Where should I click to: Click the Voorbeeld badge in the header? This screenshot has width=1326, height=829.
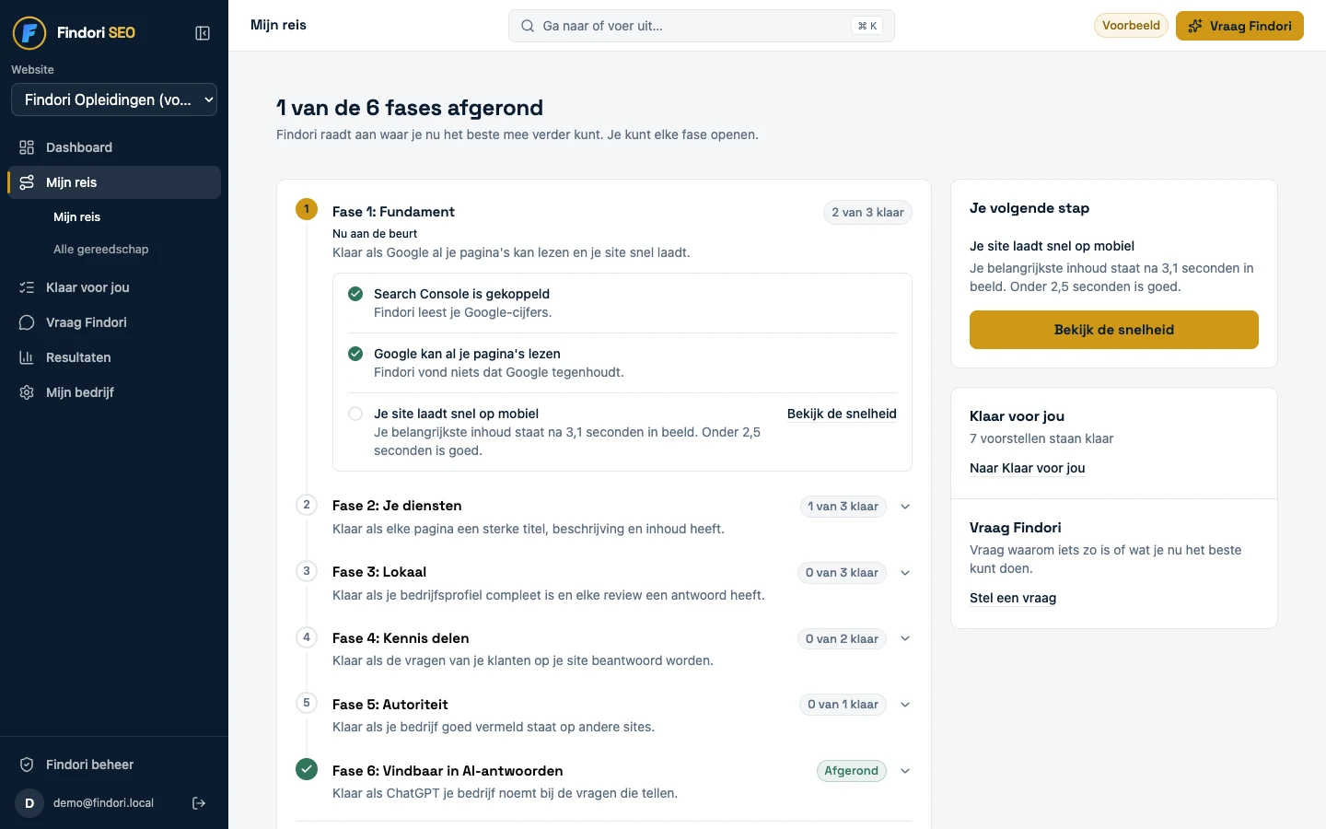pyautogui.click(x=1131, y=26)
